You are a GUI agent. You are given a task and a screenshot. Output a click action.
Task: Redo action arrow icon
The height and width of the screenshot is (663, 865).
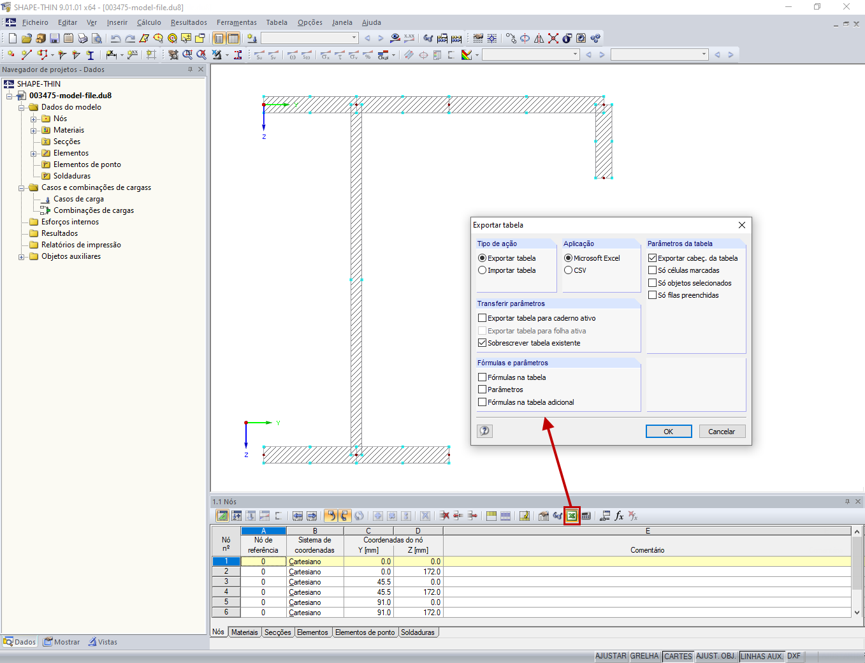pos(130,38)
